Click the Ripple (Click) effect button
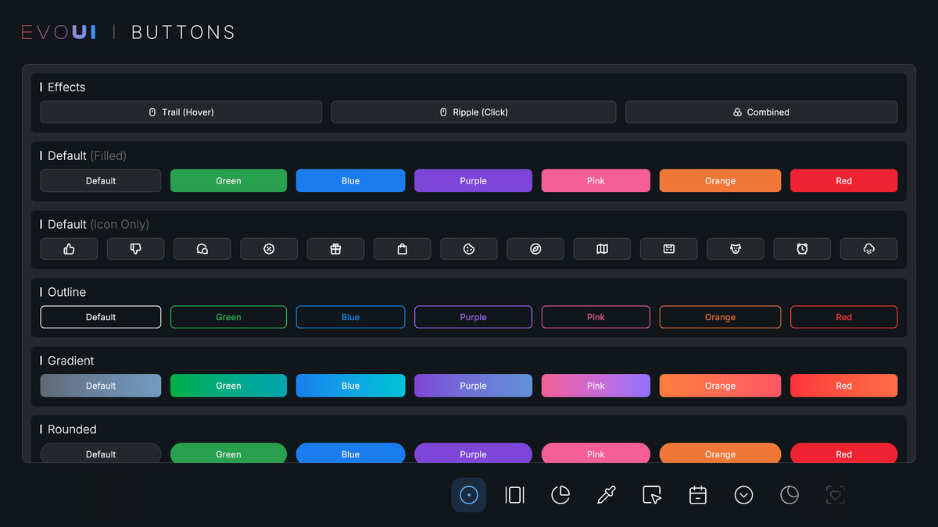This screenshot has height=527, width=938. [474, 112]
